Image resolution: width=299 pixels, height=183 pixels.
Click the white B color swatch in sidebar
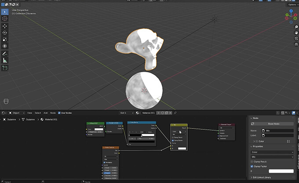tap(281, 171)
